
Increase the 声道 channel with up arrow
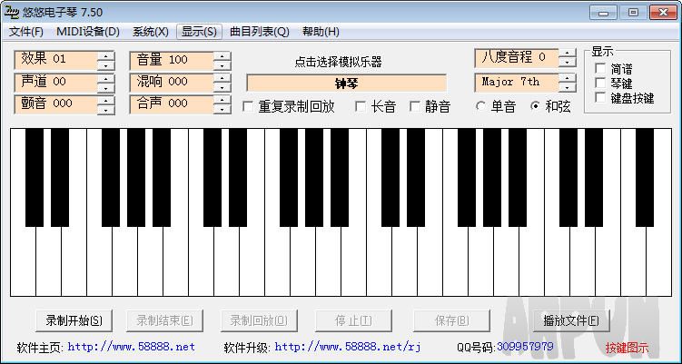click(x=105, y=78)
